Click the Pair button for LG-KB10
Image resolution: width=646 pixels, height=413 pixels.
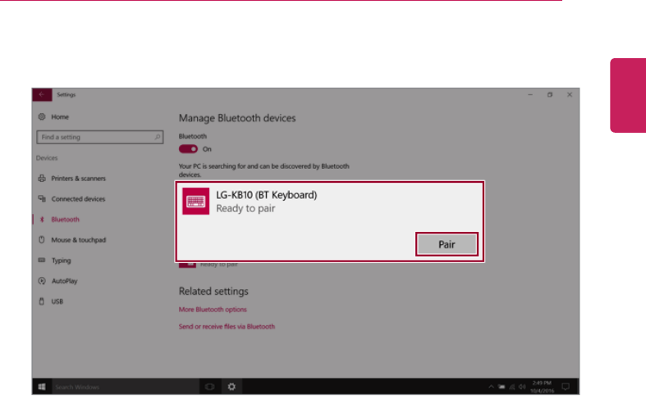447,245
